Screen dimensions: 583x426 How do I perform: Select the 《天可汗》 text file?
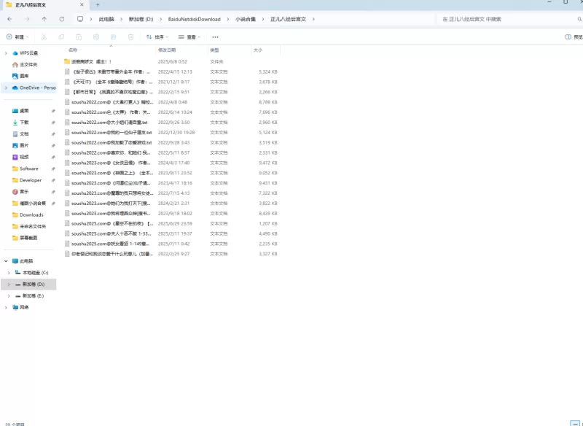click(x=171, y=82)
